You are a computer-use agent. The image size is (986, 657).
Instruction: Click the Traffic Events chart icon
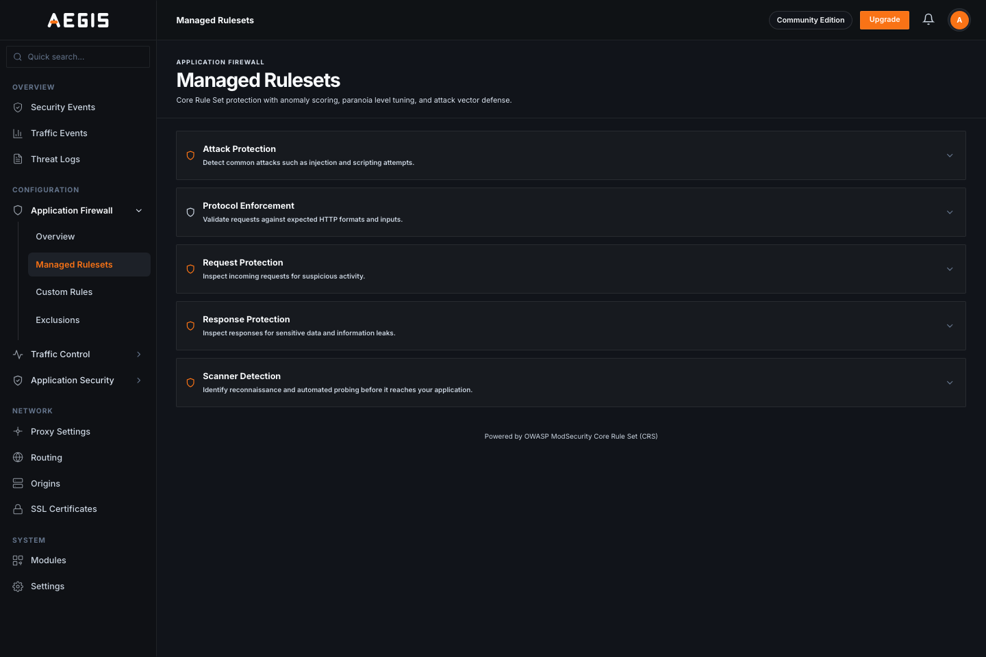[x=18, y=133]
